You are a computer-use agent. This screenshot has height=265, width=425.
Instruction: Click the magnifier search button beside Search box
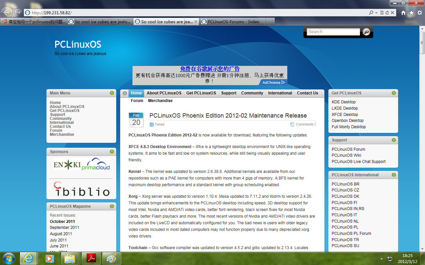(x=366, y=32)
